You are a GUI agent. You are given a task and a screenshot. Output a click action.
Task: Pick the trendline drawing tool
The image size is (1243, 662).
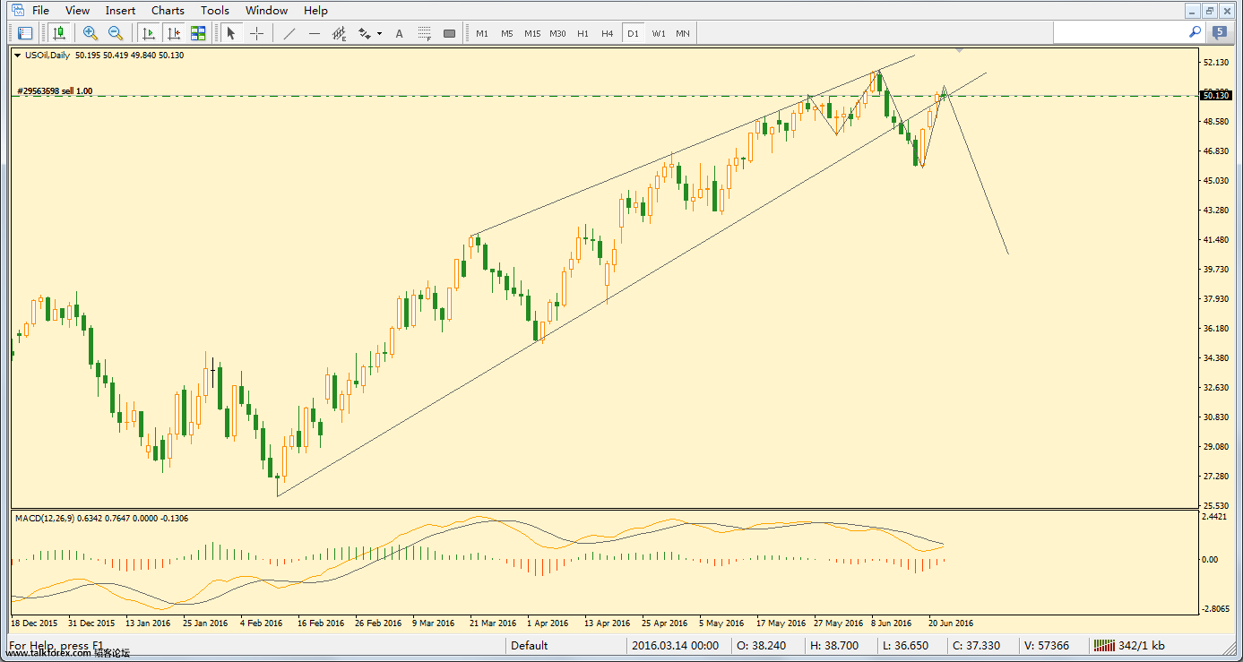(289, 33)
